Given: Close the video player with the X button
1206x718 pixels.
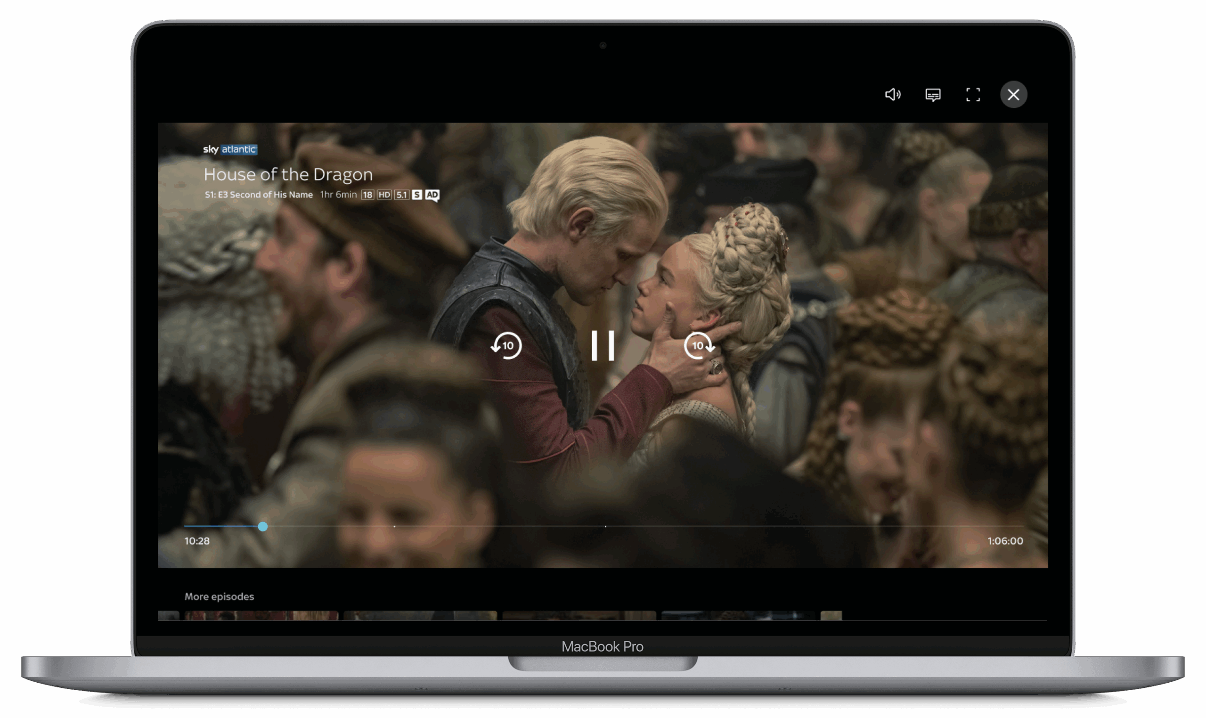Looking at the screenshot, I should tap(1013, 94).
